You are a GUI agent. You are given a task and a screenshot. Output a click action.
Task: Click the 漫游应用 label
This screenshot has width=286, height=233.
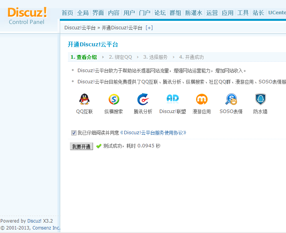tap(201, 111)
